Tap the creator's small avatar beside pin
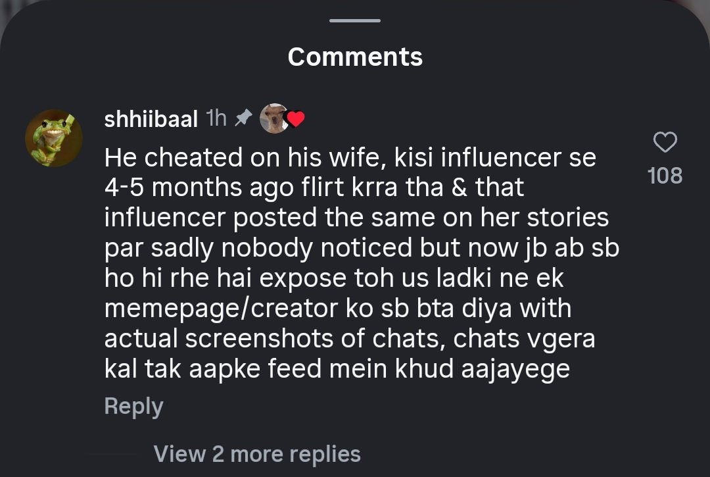 (x=273, y=118)
